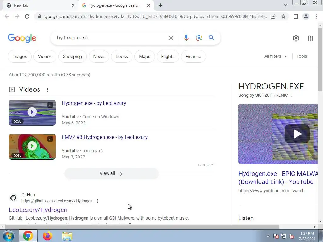Play the 5:58 Hydrogen.exe video thumbnail
This screenshot has height=242, width=323.
32,112
